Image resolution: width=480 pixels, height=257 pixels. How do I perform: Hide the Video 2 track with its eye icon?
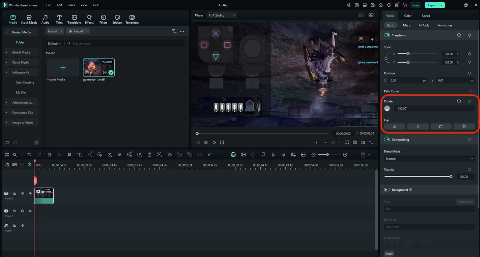click(x=30, y=193)
